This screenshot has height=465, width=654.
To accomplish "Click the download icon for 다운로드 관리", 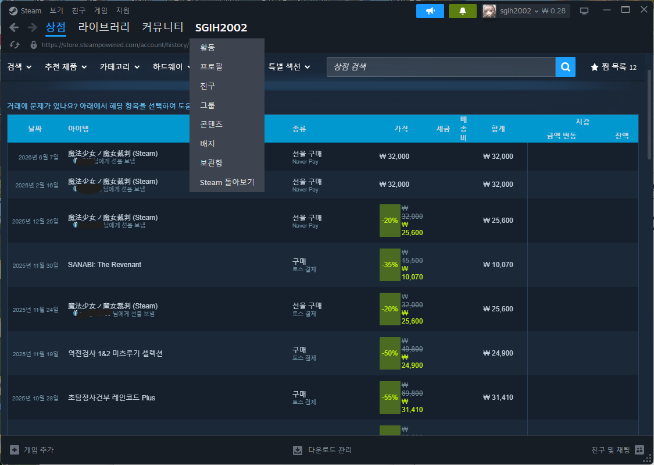I will (x=298, y=450).
